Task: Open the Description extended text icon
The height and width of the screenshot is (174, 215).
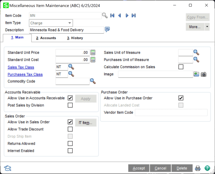Action: (107, 30)
